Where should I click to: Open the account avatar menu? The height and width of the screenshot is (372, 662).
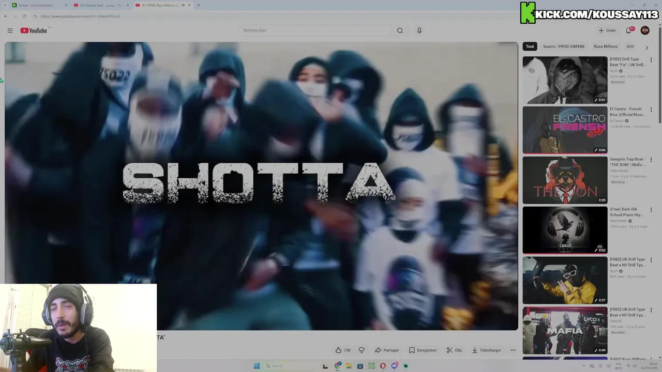click(645, 30)
